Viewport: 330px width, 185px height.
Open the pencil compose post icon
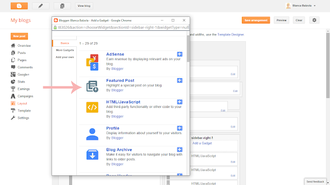point(41,6)
